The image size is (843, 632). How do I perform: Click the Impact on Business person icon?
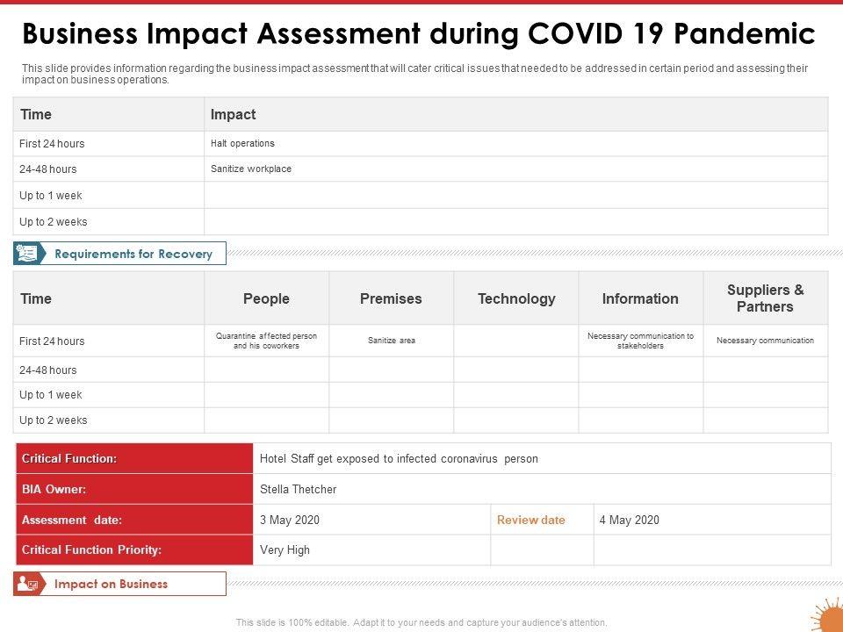coord(27,584)
